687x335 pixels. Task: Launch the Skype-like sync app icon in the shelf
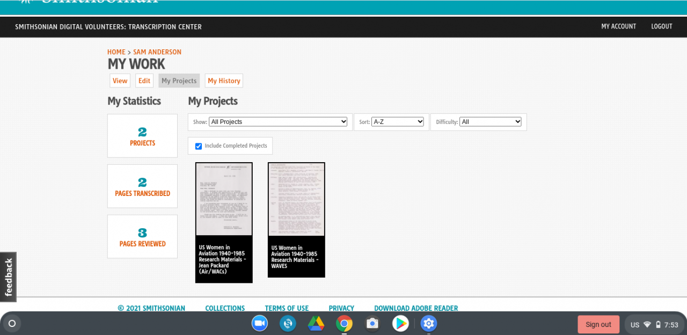pyautogui.click(x=288, y=323)
